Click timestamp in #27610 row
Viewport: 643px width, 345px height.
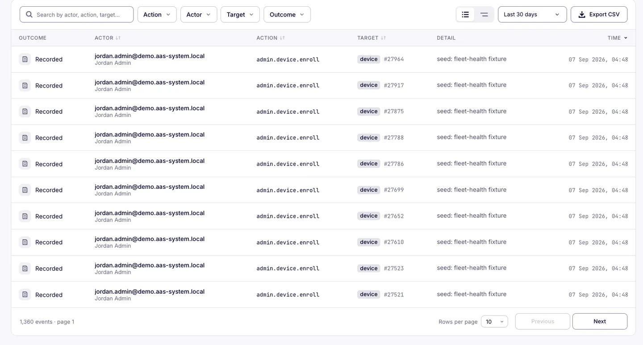tap(598, 242)
